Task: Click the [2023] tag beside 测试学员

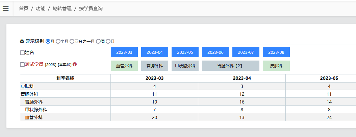Action: tap(51, 65)
